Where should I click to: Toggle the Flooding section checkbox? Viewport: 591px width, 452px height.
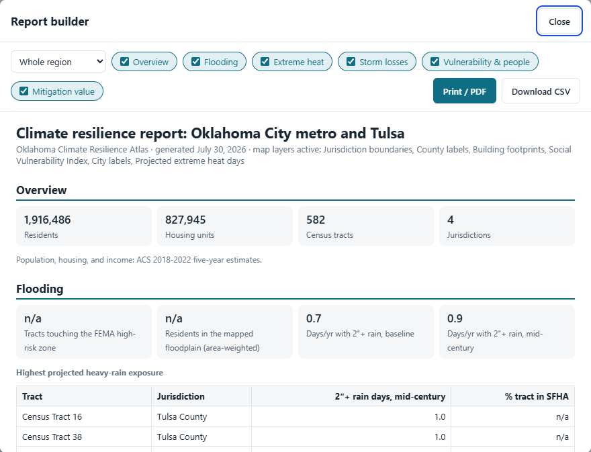coord(195,62)
